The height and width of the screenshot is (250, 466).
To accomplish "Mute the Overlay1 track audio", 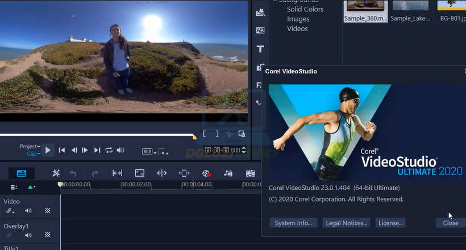I will (28, 235).
